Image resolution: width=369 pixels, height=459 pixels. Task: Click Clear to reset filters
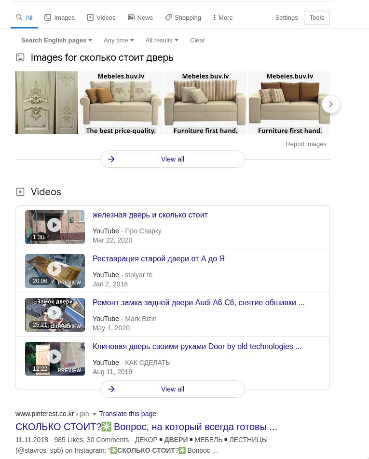point(197,40)
